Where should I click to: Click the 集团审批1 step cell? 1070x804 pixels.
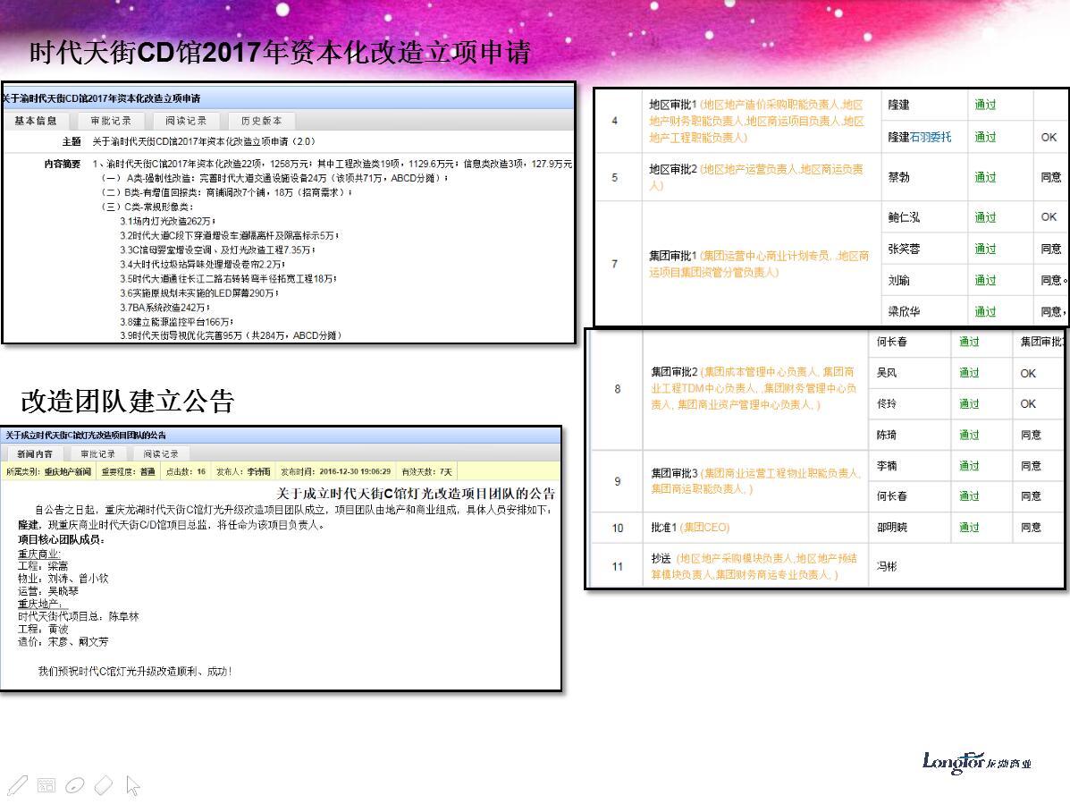pyautogui.click(x=762, y=264)
